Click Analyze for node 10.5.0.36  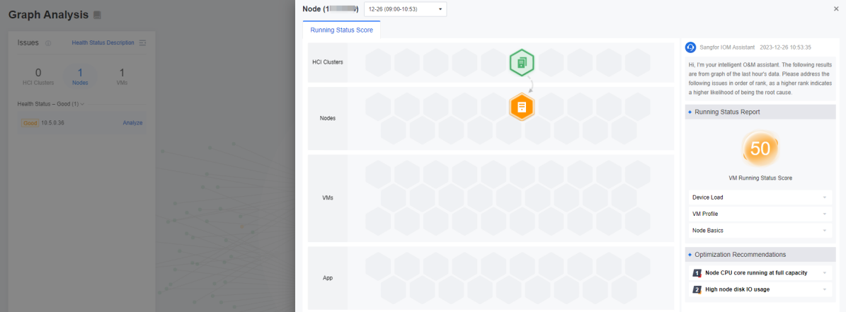132,123
